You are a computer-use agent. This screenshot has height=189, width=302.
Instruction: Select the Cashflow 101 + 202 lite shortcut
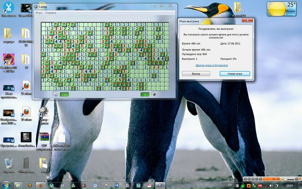pos(8,59)
